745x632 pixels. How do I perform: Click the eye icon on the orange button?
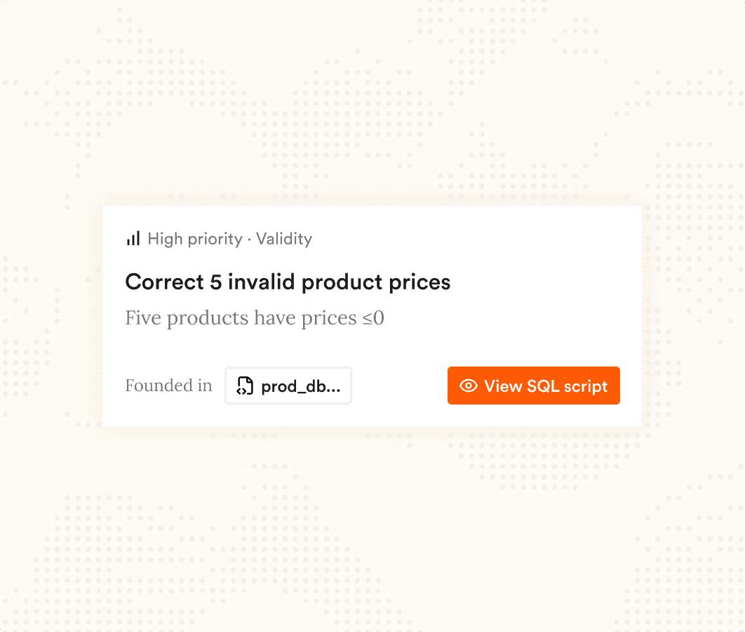coord(468,386)
